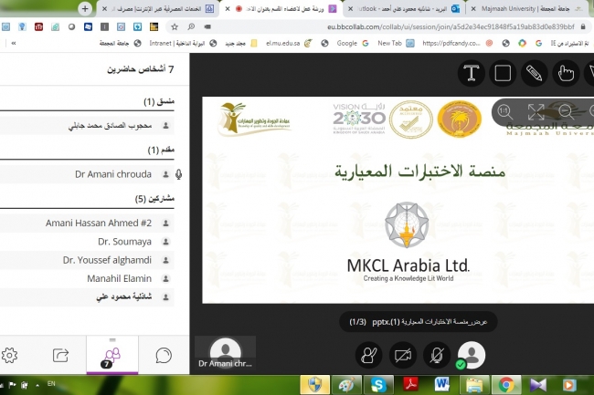Open My Status and settings avatar
Viewport: 594px width, 395px height.
[x=472, y=355]
